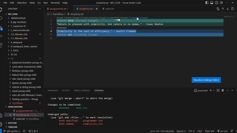Click Accept Current Change
This screenshot has height=133, width=237.
coord(68,18)
